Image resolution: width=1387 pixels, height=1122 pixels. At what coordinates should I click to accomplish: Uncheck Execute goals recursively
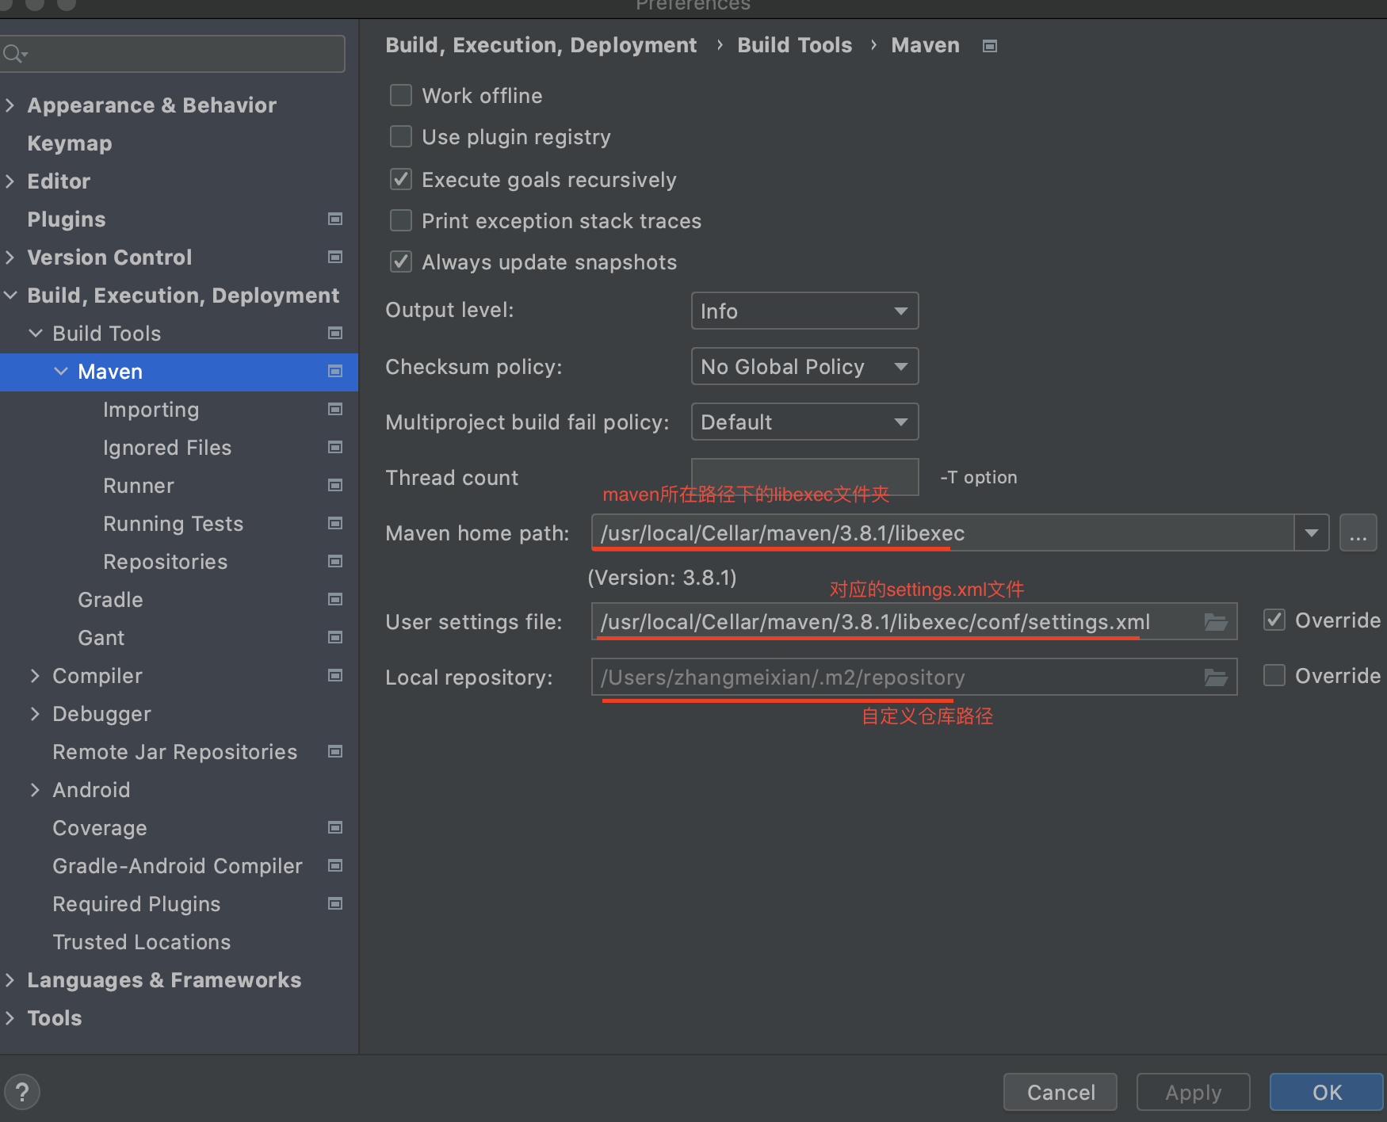pos(401,180)
